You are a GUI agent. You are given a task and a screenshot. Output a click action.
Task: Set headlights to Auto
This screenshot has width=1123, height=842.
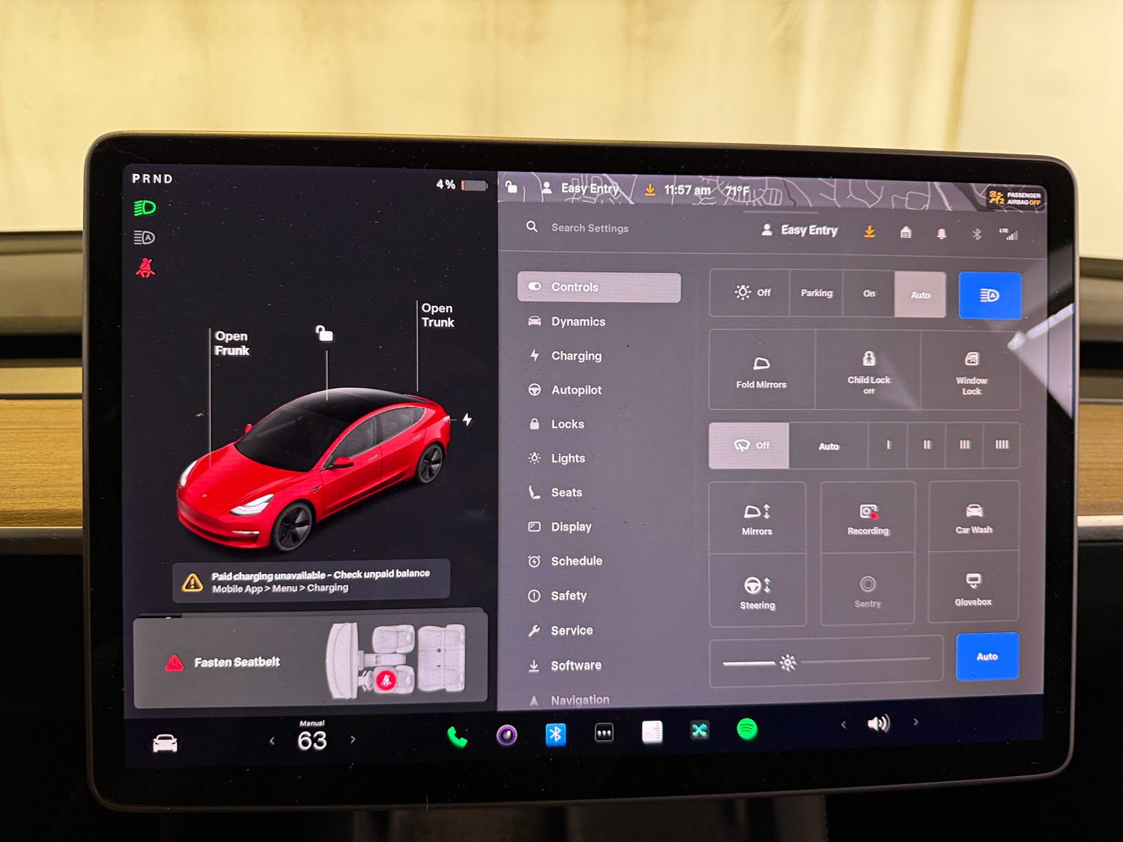pos(920,295)
